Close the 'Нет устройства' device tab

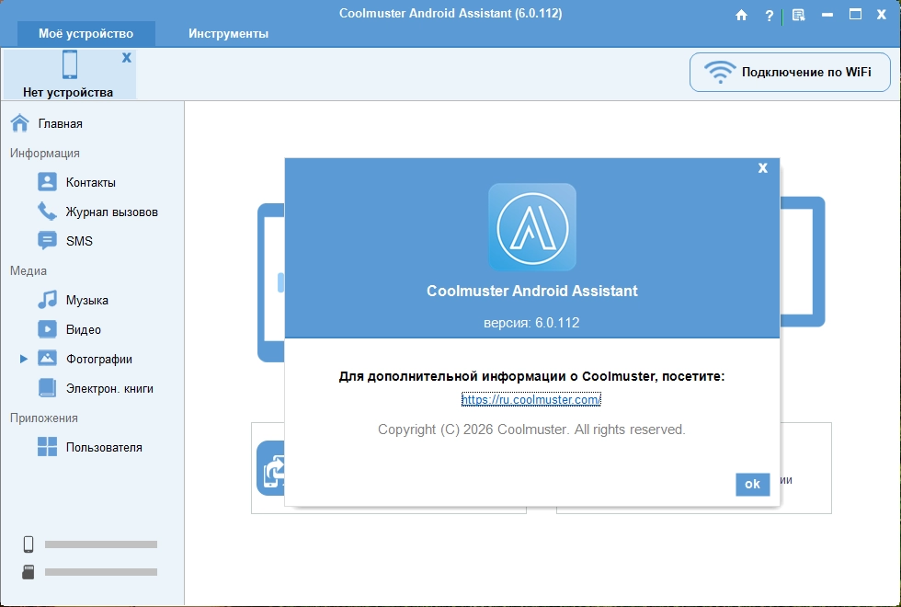point(127,57)
